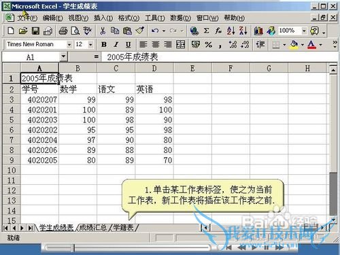Open the Fill Color dropdown arrow
Screen dimensions: 340x255
(302, 44)
